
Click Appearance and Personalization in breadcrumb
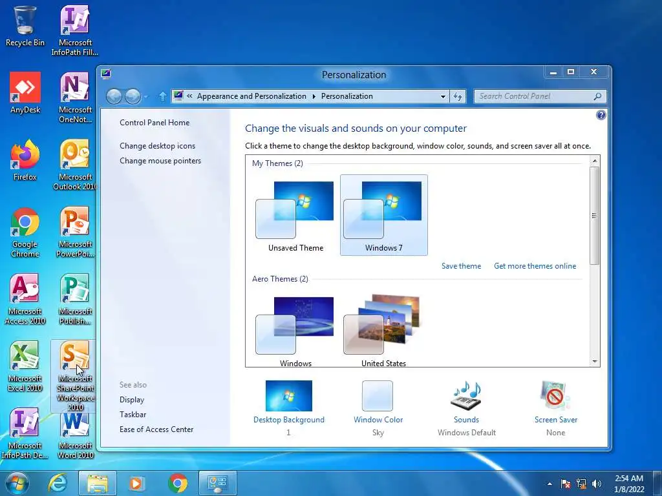click(x=251, y=96)
